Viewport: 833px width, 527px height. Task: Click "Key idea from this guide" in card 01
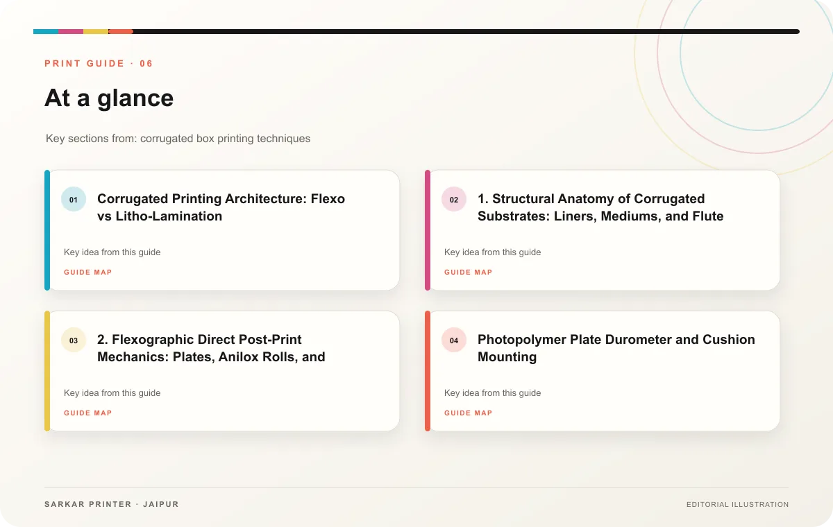[112, 252]
